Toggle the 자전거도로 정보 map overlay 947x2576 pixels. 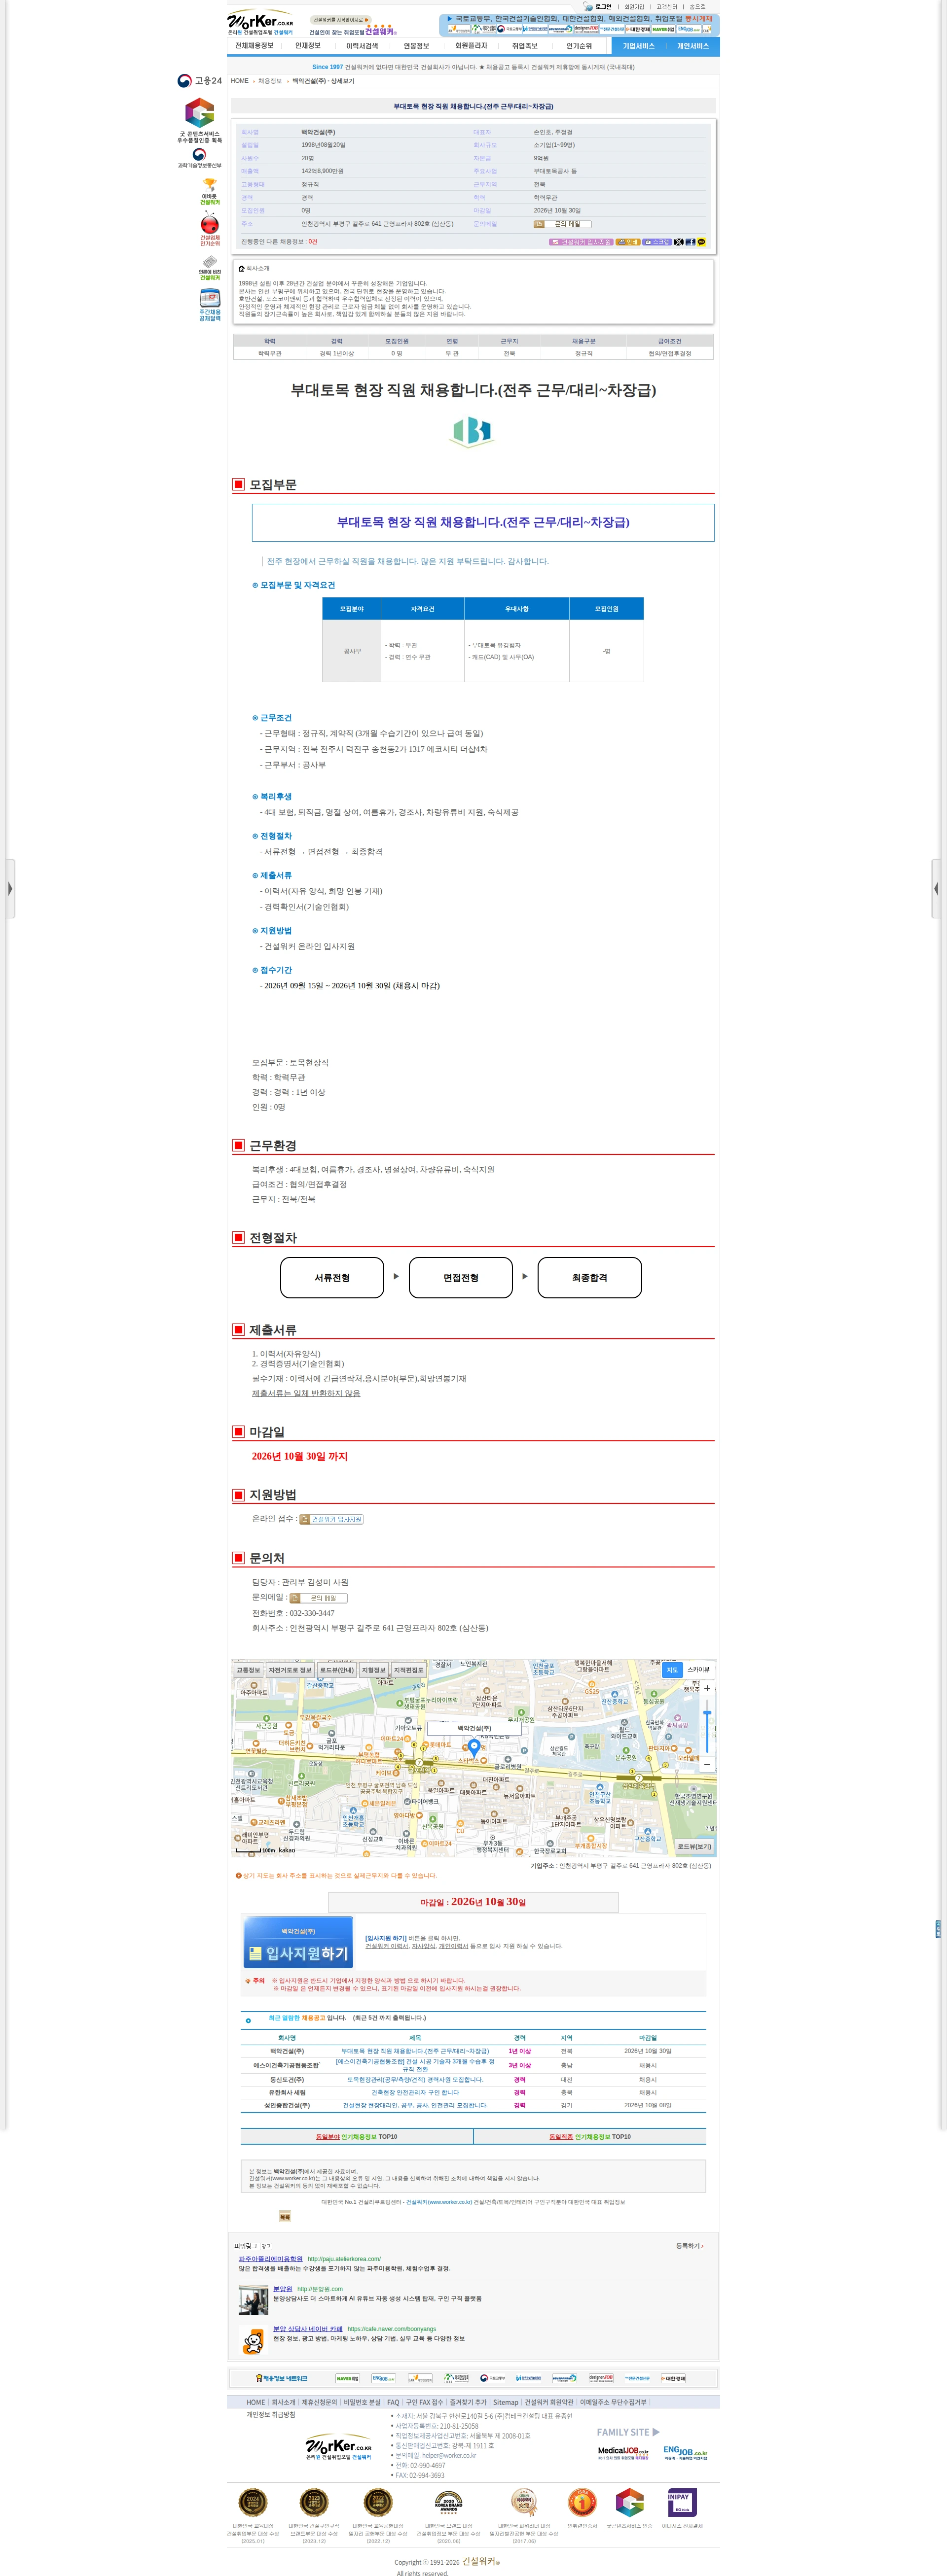pyautogui.click(x=291, y=1670)
